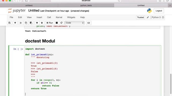Open the Edit menu
172x96 pixels.
click(x=20, y=17)
